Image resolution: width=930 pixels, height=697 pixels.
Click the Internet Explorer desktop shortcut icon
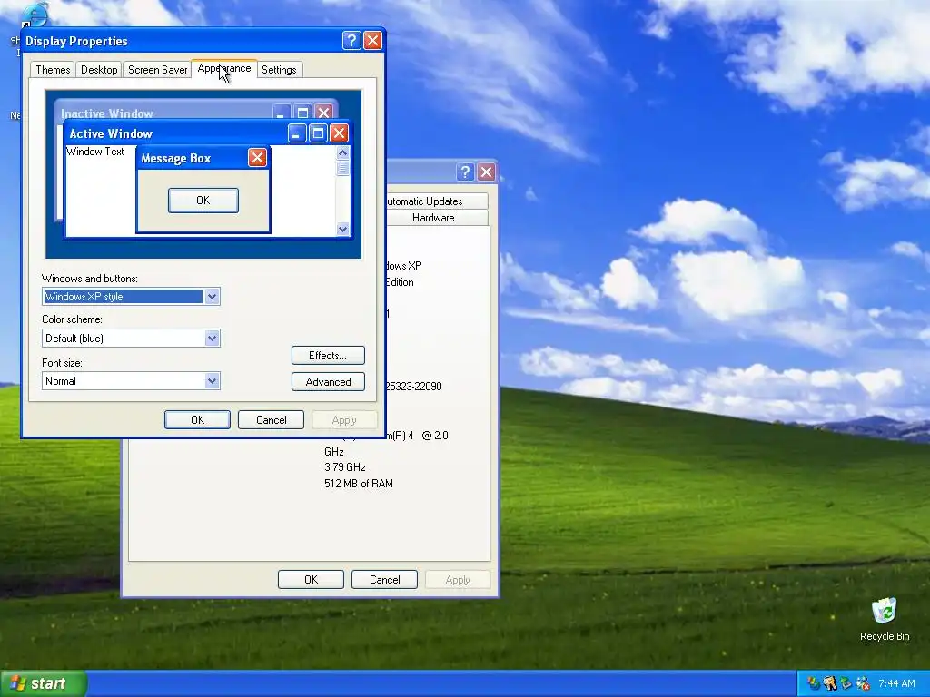click(35, 15)
